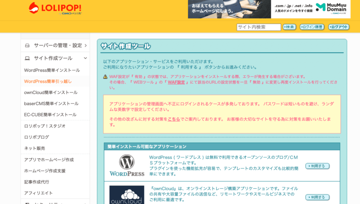
Task: Select WordPress簡単引っ越し sidebar item
Action: click(48, 81)
